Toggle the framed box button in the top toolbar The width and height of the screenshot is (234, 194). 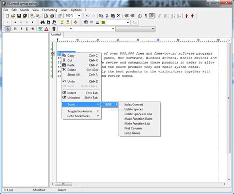point(152,16)
